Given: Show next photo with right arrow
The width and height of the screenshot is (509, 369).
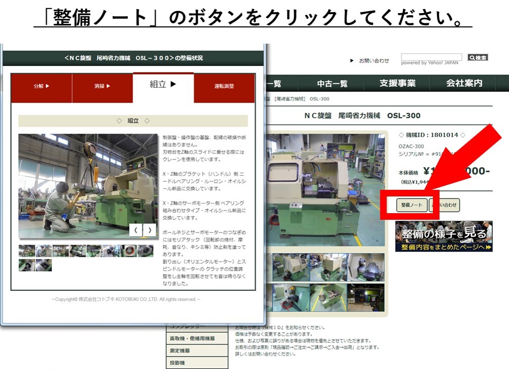Looking at the screenshot, I should click(150, 230).
